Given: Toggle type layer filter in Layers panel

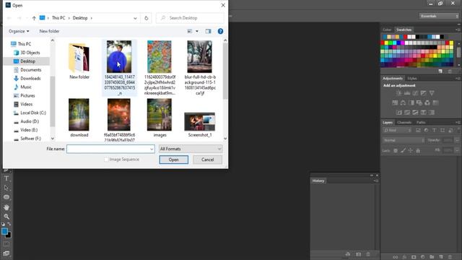Looking at the screenshot, I should point(435,130).
